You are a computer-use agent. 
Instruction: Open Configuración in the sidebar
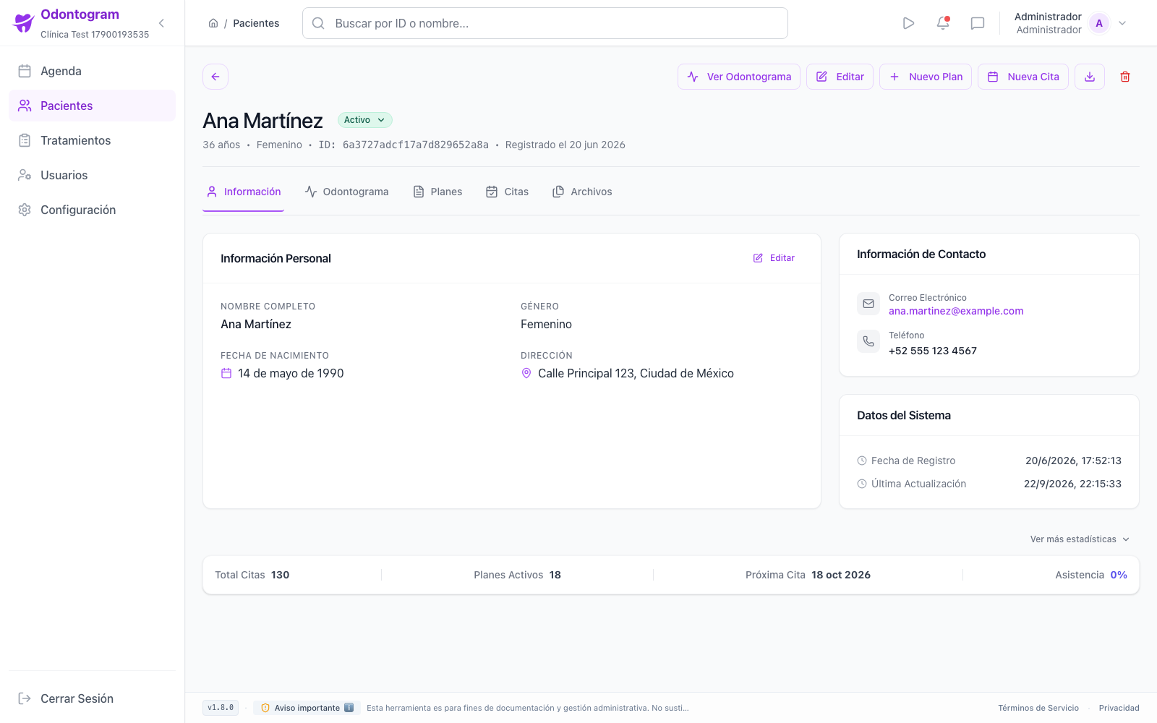(x=92, y=210)
